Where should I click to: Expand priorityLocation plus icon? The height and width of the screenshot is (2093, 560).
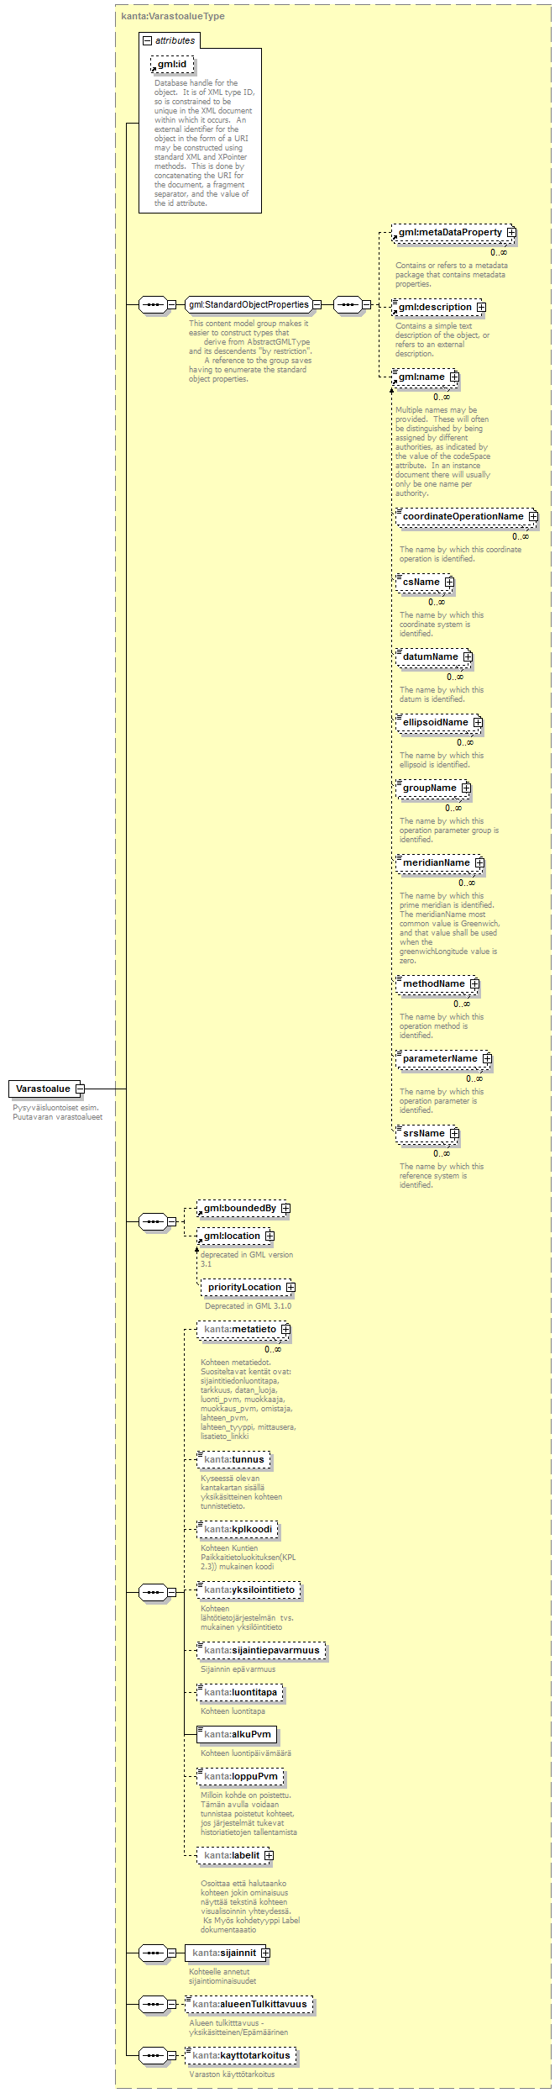click(x=290, y=1287)
